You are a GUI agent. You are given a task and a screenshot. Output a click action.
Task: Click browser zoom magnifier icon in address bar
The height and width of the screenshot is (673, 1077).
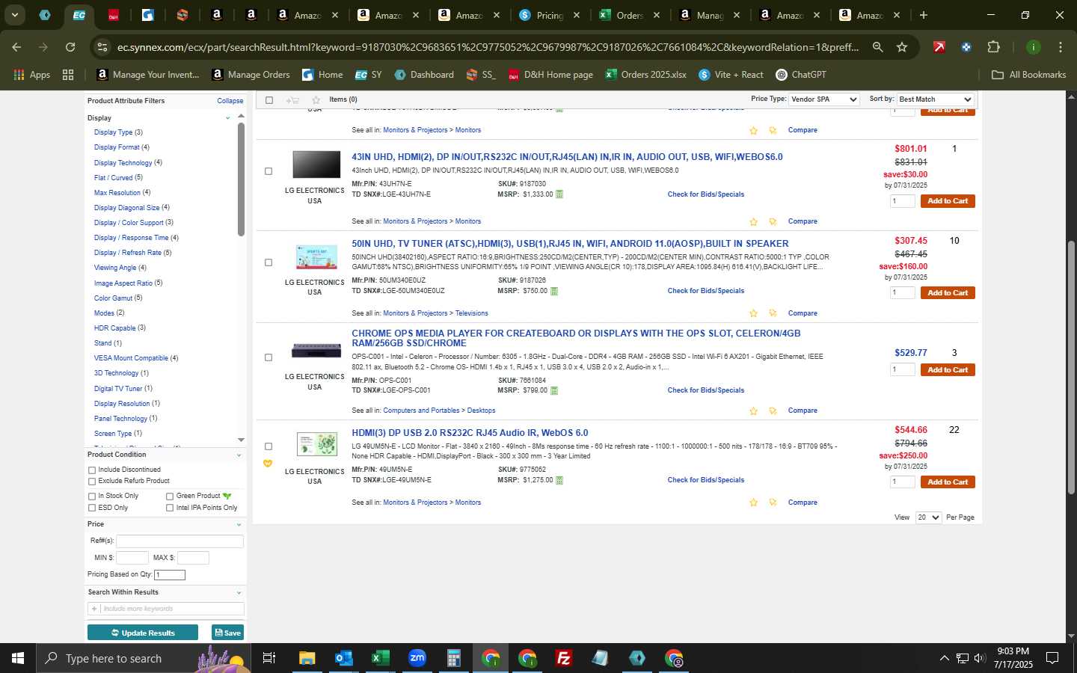click(877, 47)
